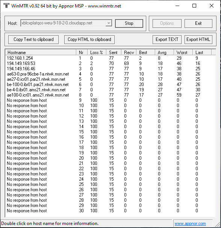Copy HTML to clipboard
221x228 pixels.
[x=89, y=39]
